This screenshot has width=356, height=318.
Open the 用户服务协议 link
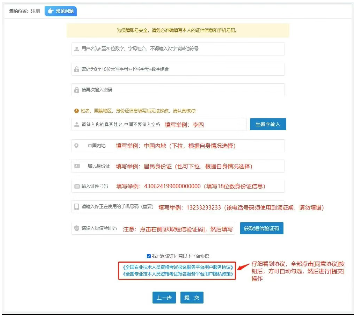178,267
